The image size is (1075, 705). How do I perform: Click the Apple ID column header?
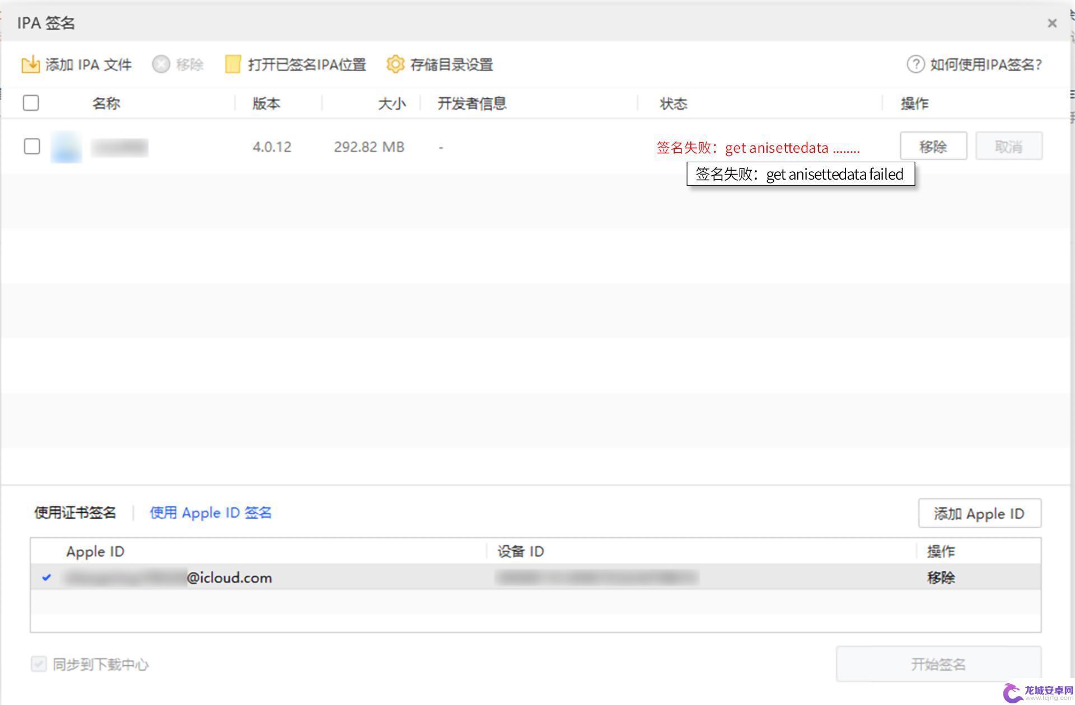pyautogui.click(x=95, y=552)
